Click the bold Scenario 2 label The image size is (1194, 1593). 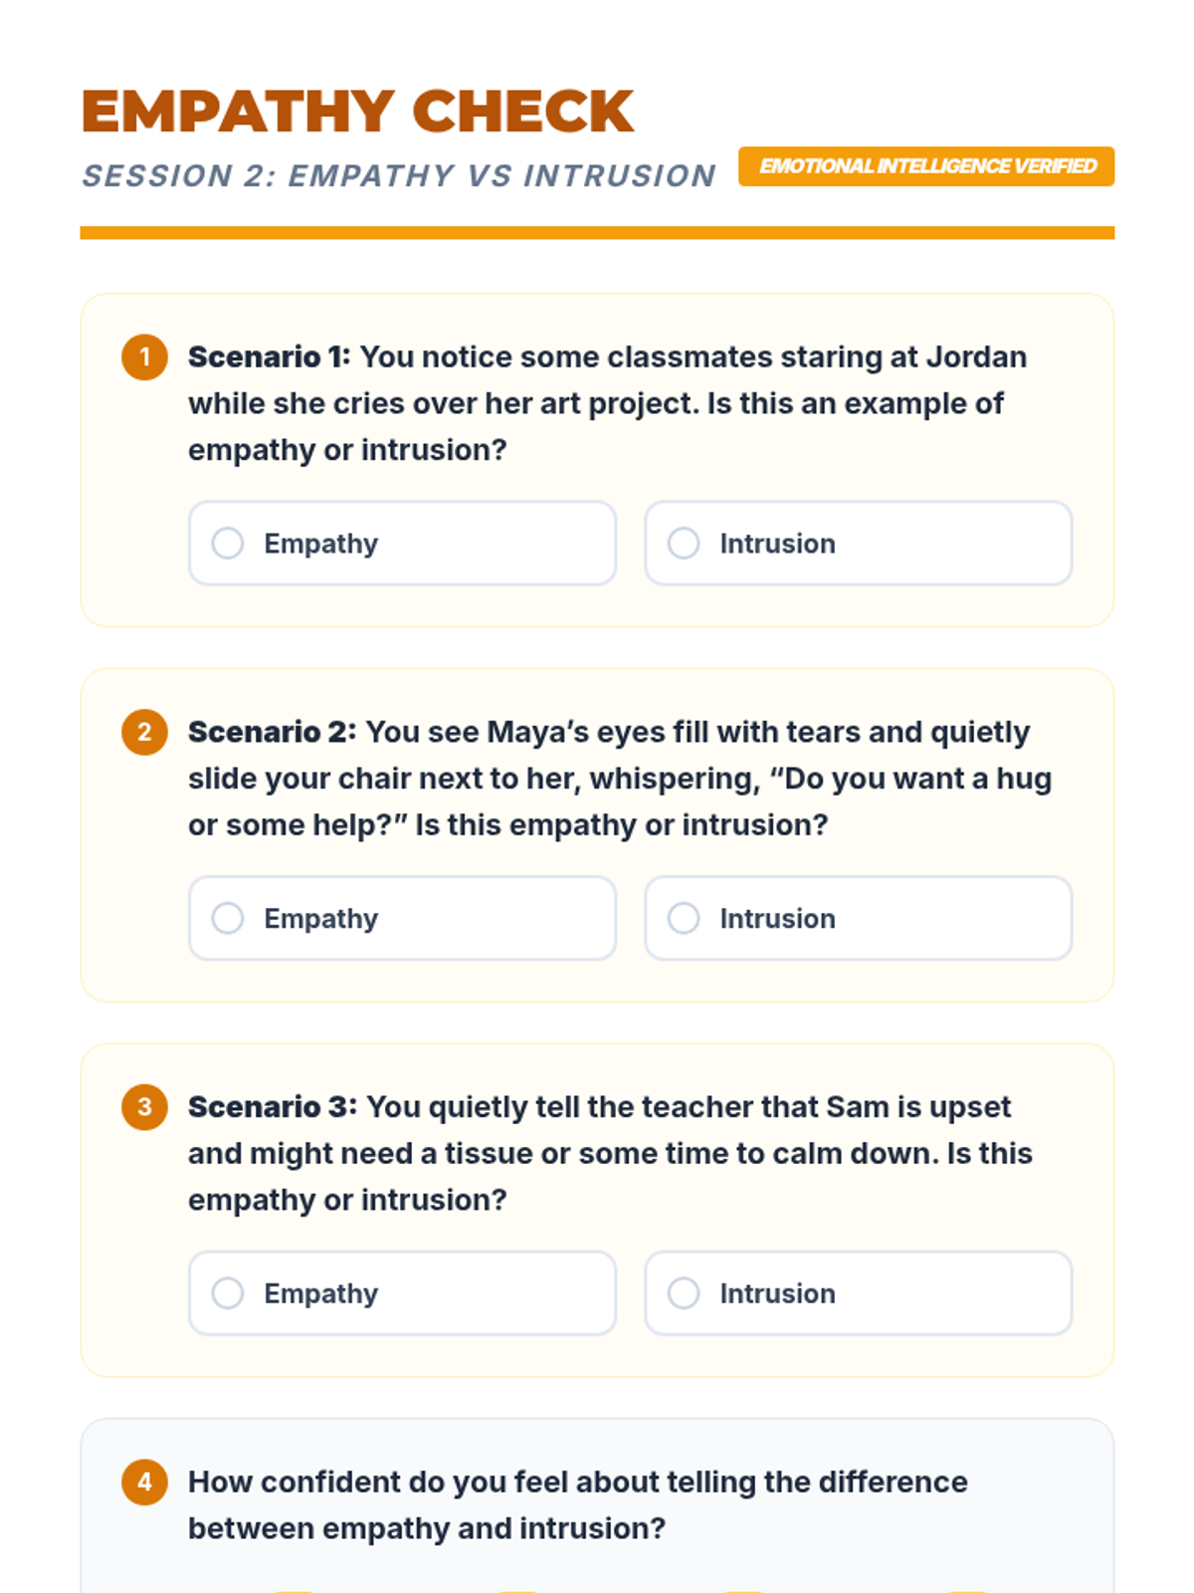point(271,733)
